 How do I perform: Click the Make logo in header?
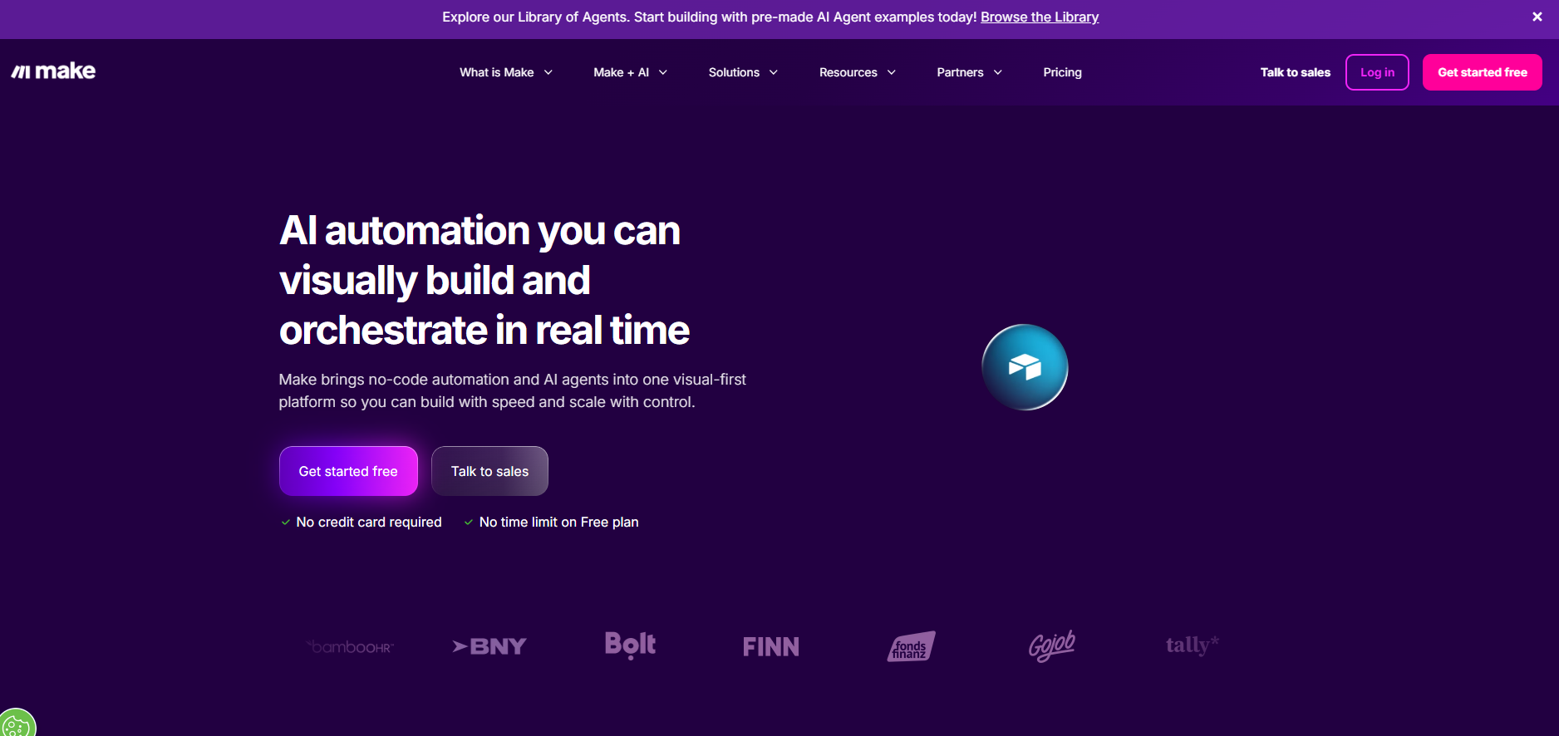click(x=53, y=71)
